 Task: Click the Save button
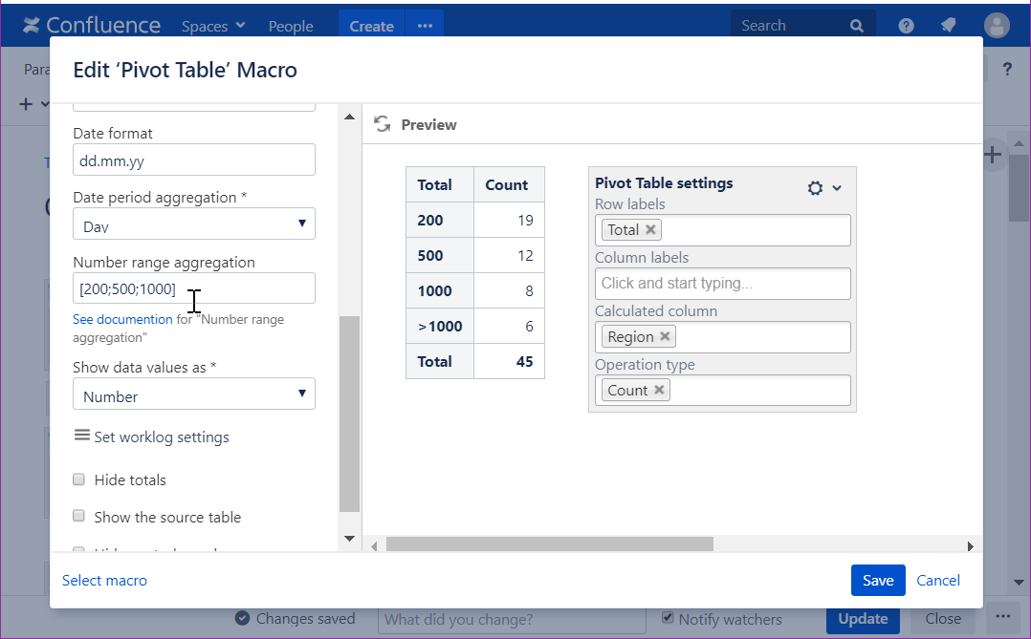pos(877,580)
